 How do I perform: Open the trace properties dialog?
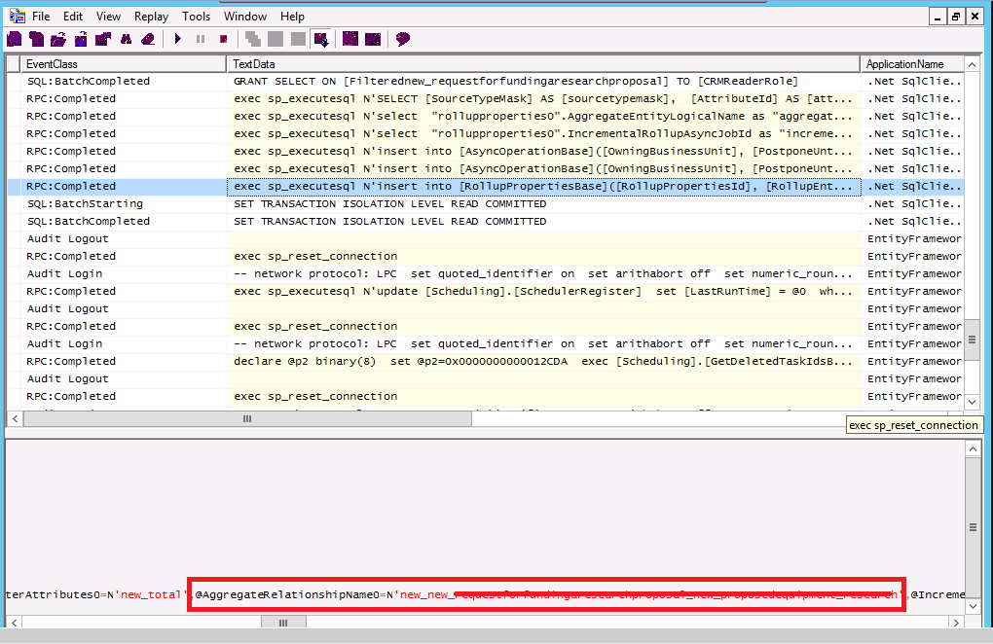coord(102,39)
